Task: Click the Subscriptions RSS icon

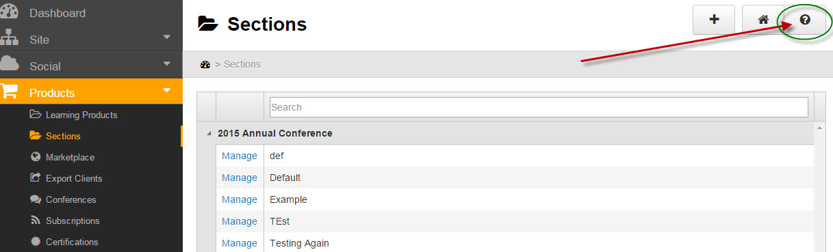Action: tap(36, 221)
